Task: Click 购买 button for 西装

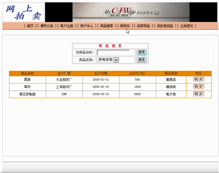Action: [198, 79]
